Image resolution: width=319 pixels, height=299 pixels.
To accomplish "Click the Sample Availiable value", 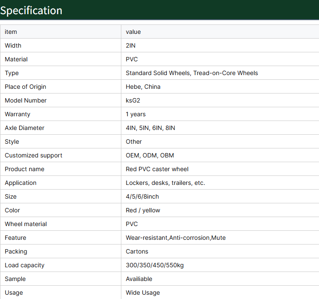I will coord(139,279).
